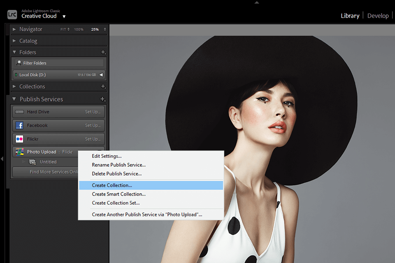Select the Hard Drive publish service
Screen dimensions: 395x263
coord(58,112)
